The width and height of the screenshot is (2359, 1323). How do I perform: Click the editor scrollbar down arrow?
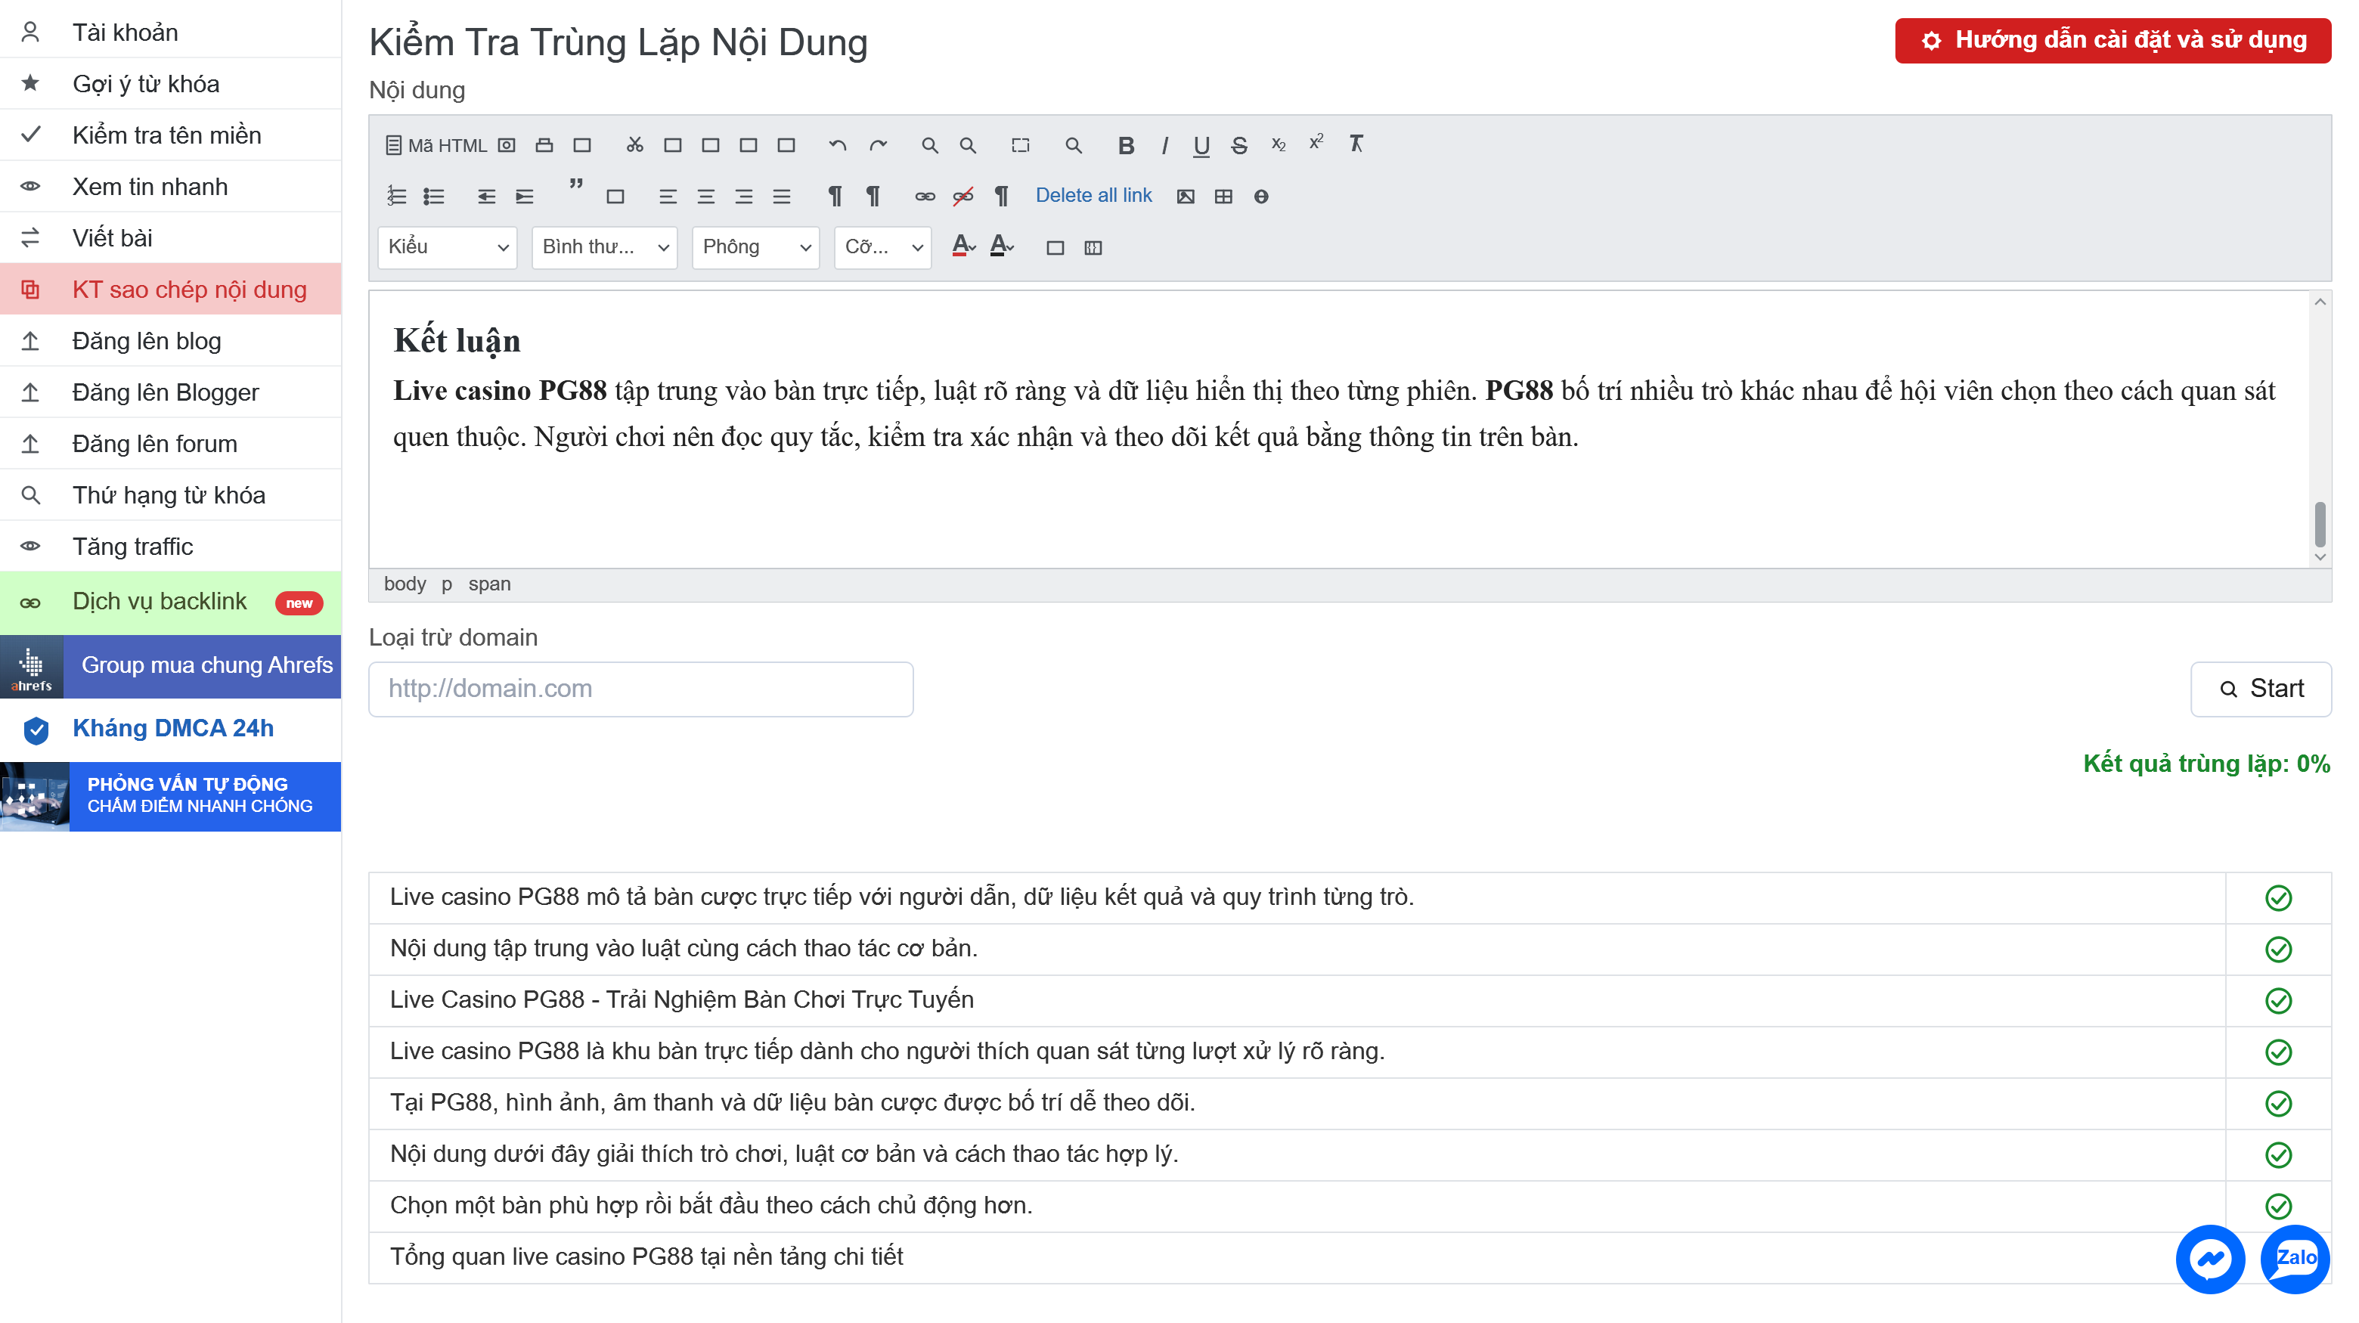coord(2320,556)
